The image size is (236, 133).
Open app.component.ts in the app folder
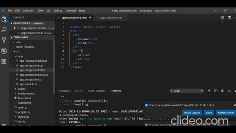point(31,79)
